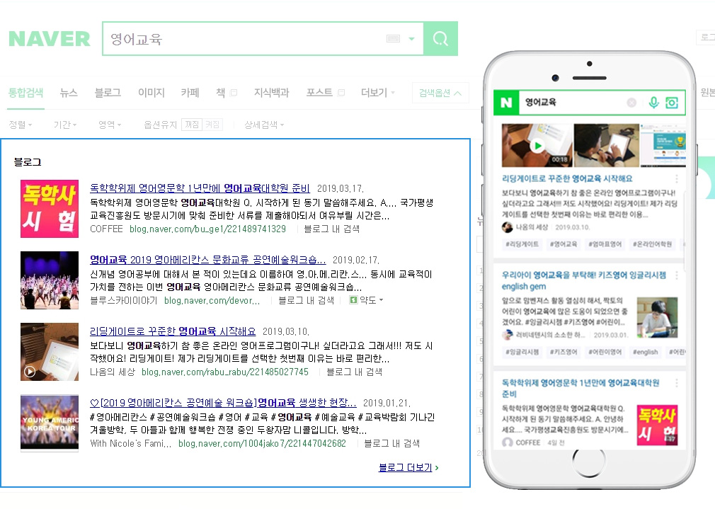
Task: Open blog title 영어교육 2019 영아메리칸스 문화교류 공연예술워크숍
Action: coord(208,260)
